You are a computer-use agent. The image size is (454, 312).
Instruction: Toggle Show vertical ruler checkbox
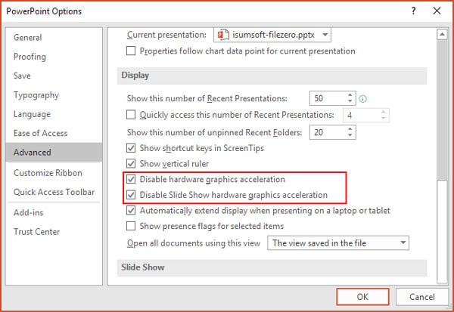pos(131,164)
